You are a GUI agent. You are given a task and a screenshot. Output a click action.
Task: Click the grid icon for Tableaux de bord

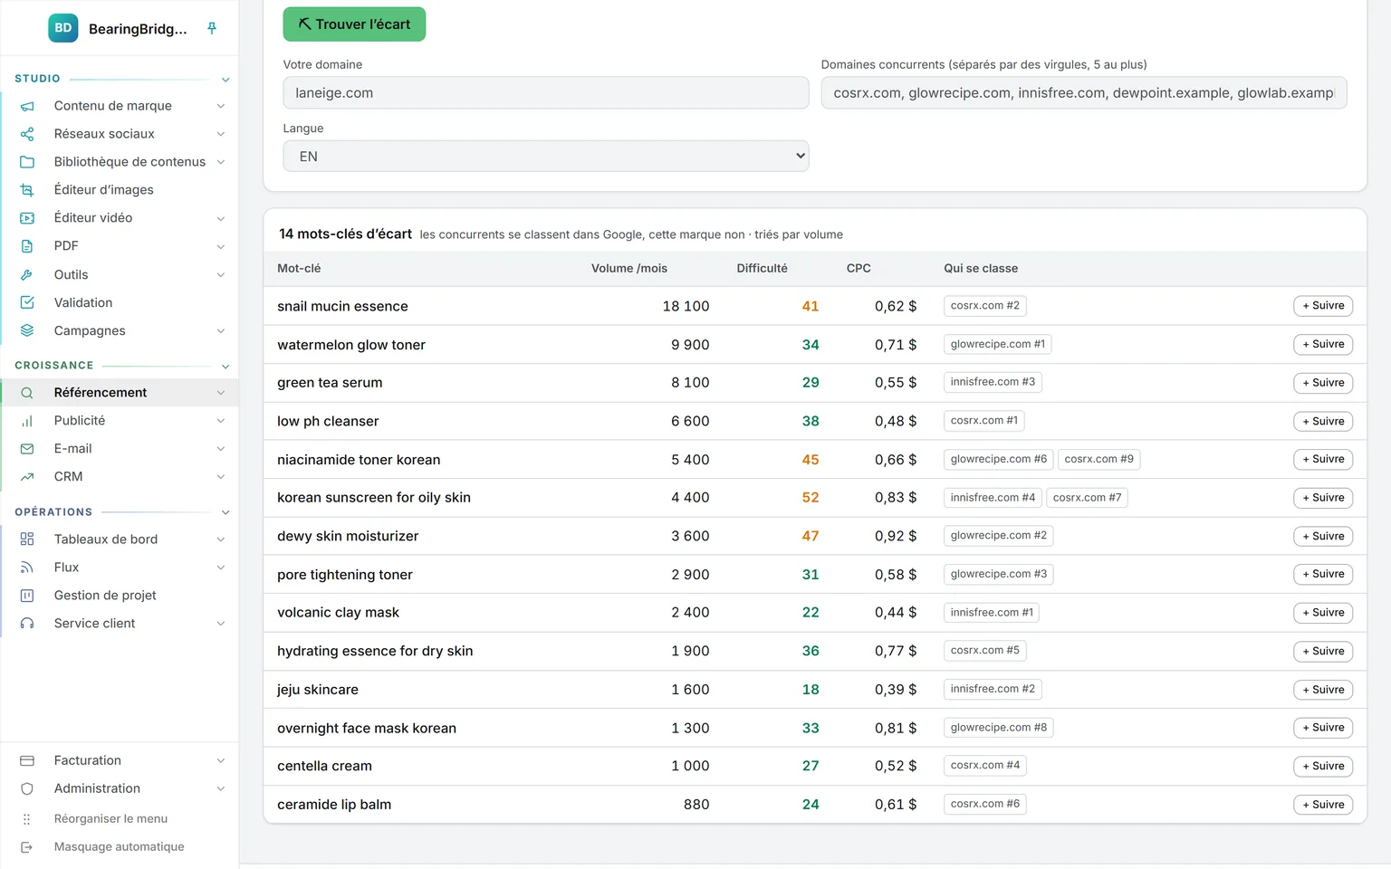tap(27, 540)
